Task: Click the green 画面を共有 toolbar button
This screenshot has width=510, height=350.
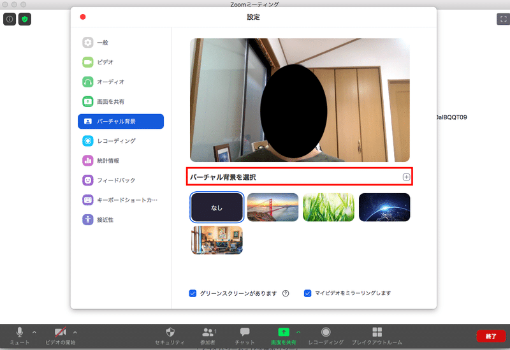Action: click(284, 336)
